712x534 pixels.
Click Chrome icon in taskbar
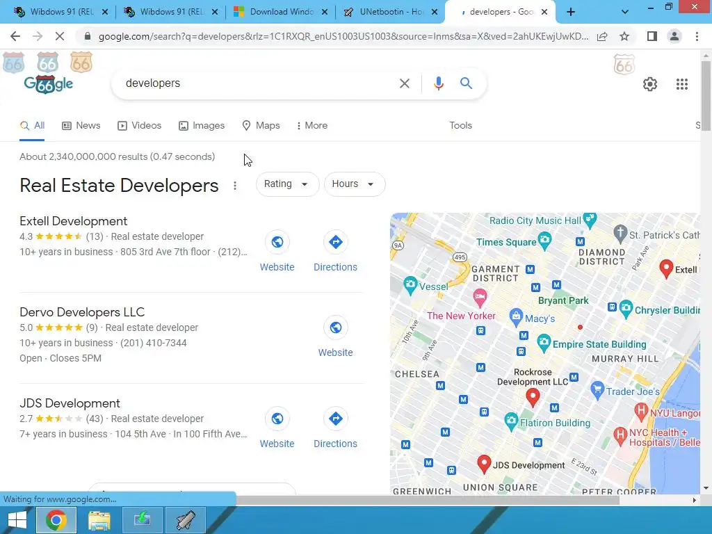(x=56, y=520)
